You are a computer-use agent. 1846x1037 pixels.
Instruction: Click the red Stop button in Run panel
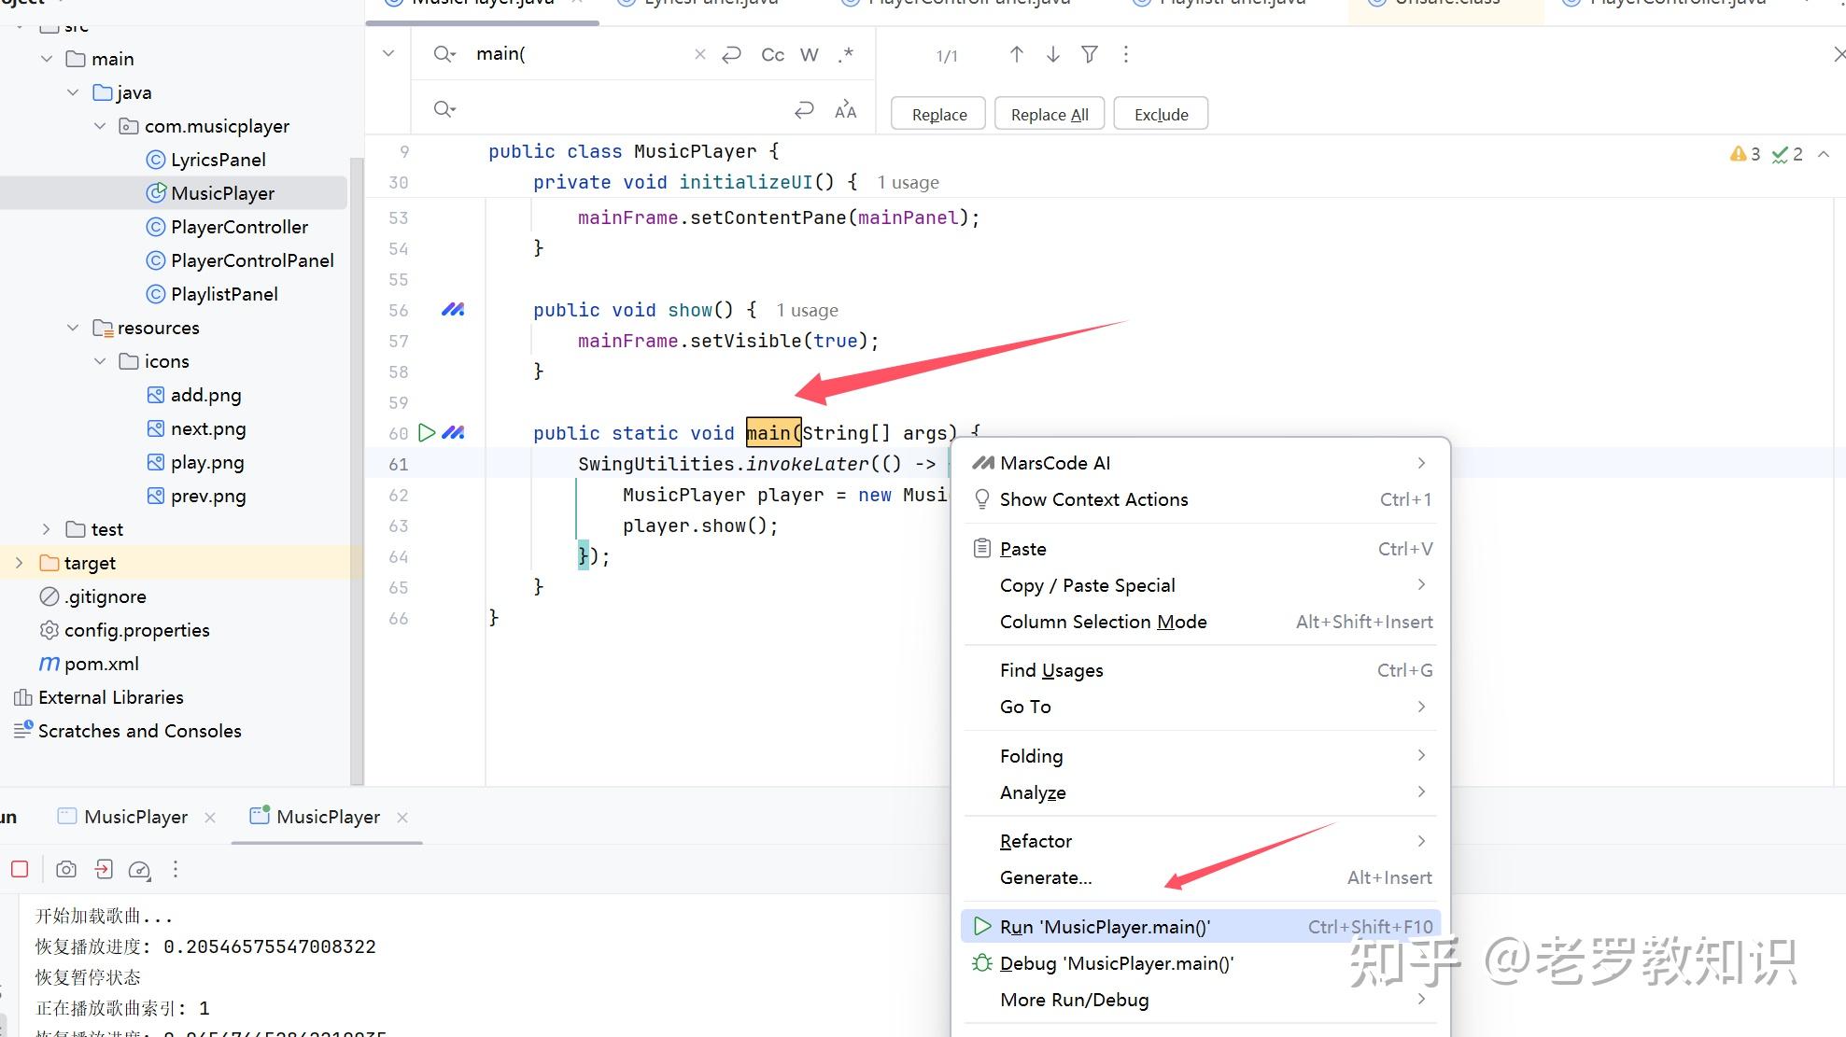point(20,869)
